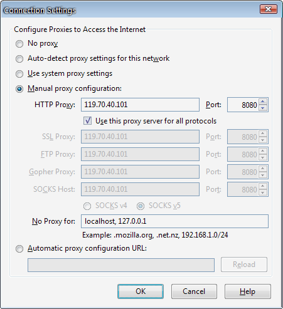283x309 pixels.
Task: Increase HTTP proxy port with up arrow
Action: pyautogui.click(x=263, y=102)
